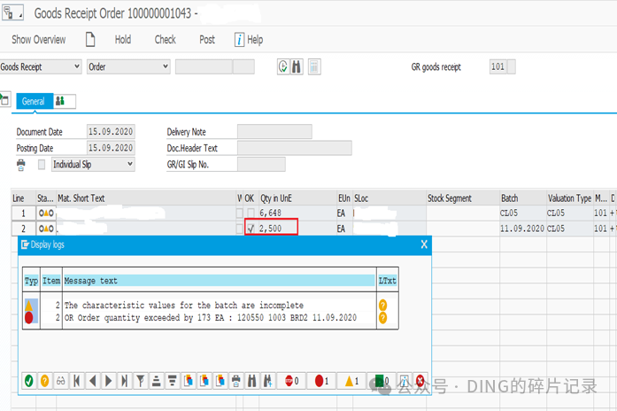Image resolution: width=617 pixels, height=411 pixels.
Task: Open the Individual Slip dropdown
Action: [x=93, y=164]
